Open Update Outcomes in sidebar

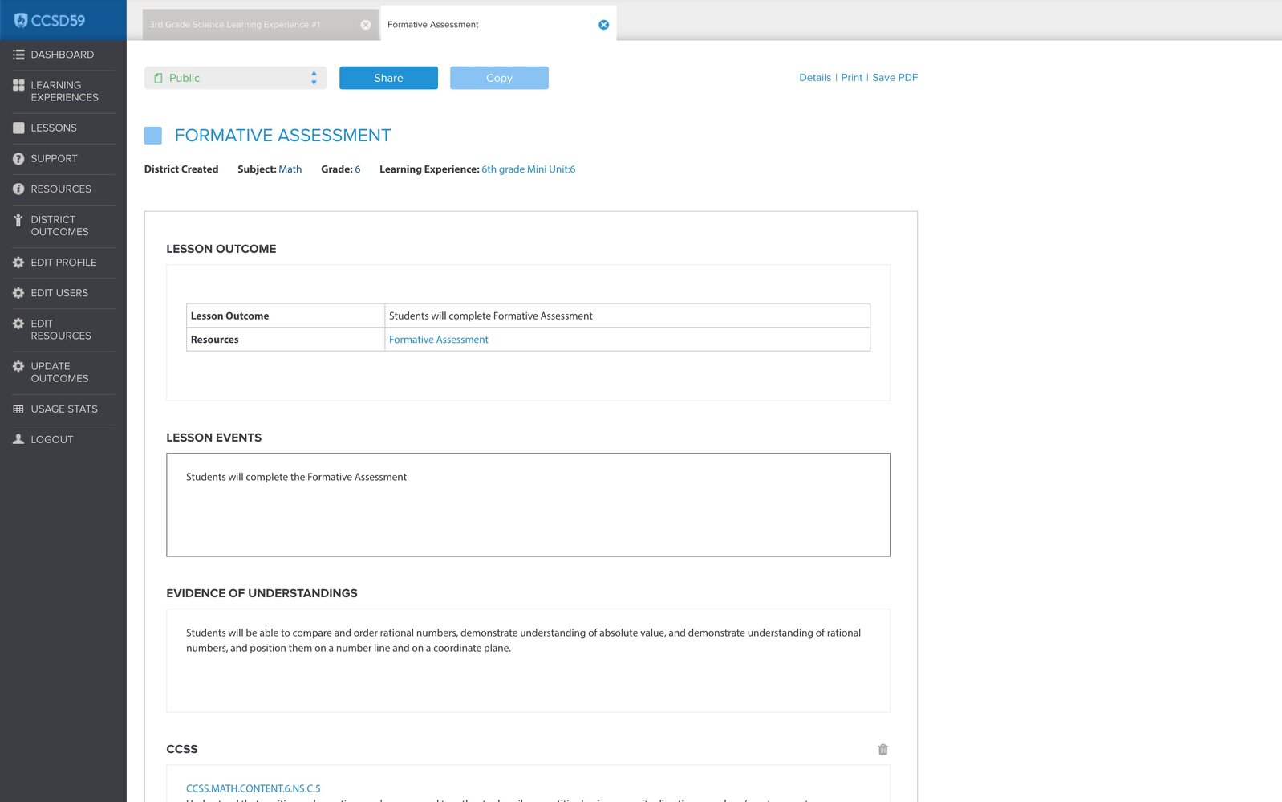pos(60,373)
